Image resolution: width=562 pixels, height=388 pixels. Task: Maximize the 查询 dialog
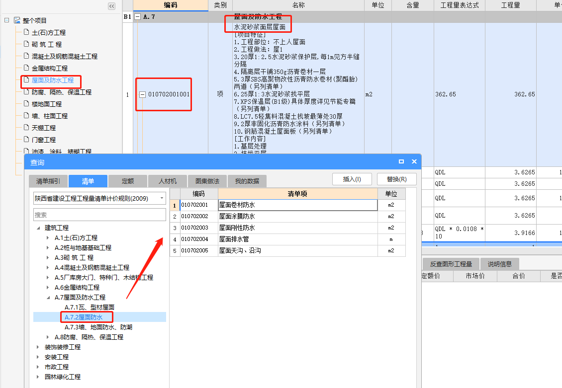401,161
